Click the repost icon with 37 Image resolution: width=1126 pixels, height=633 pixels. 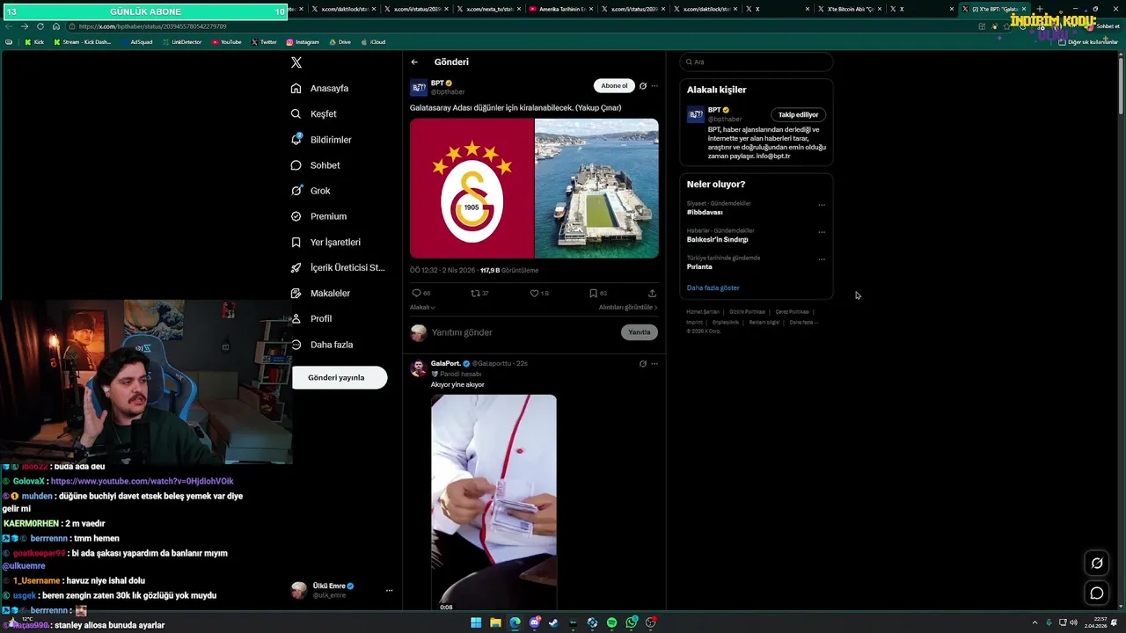point(479,294)
